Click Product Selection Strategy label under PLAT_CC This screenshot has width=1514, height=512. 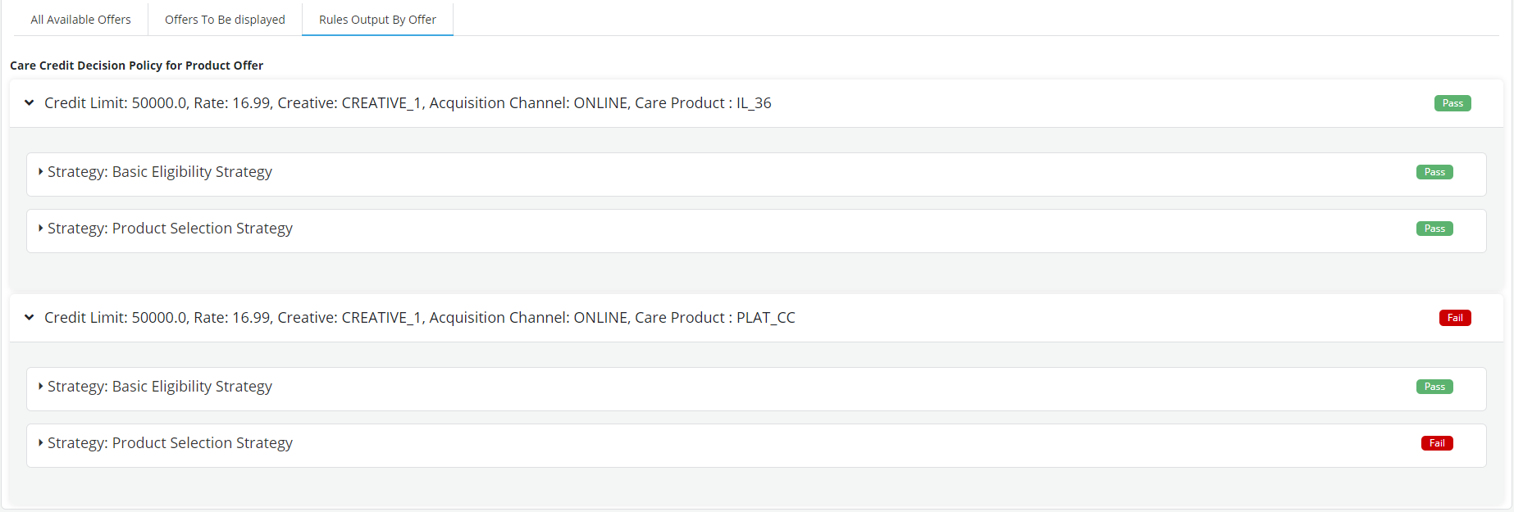[x=170, y=443]
